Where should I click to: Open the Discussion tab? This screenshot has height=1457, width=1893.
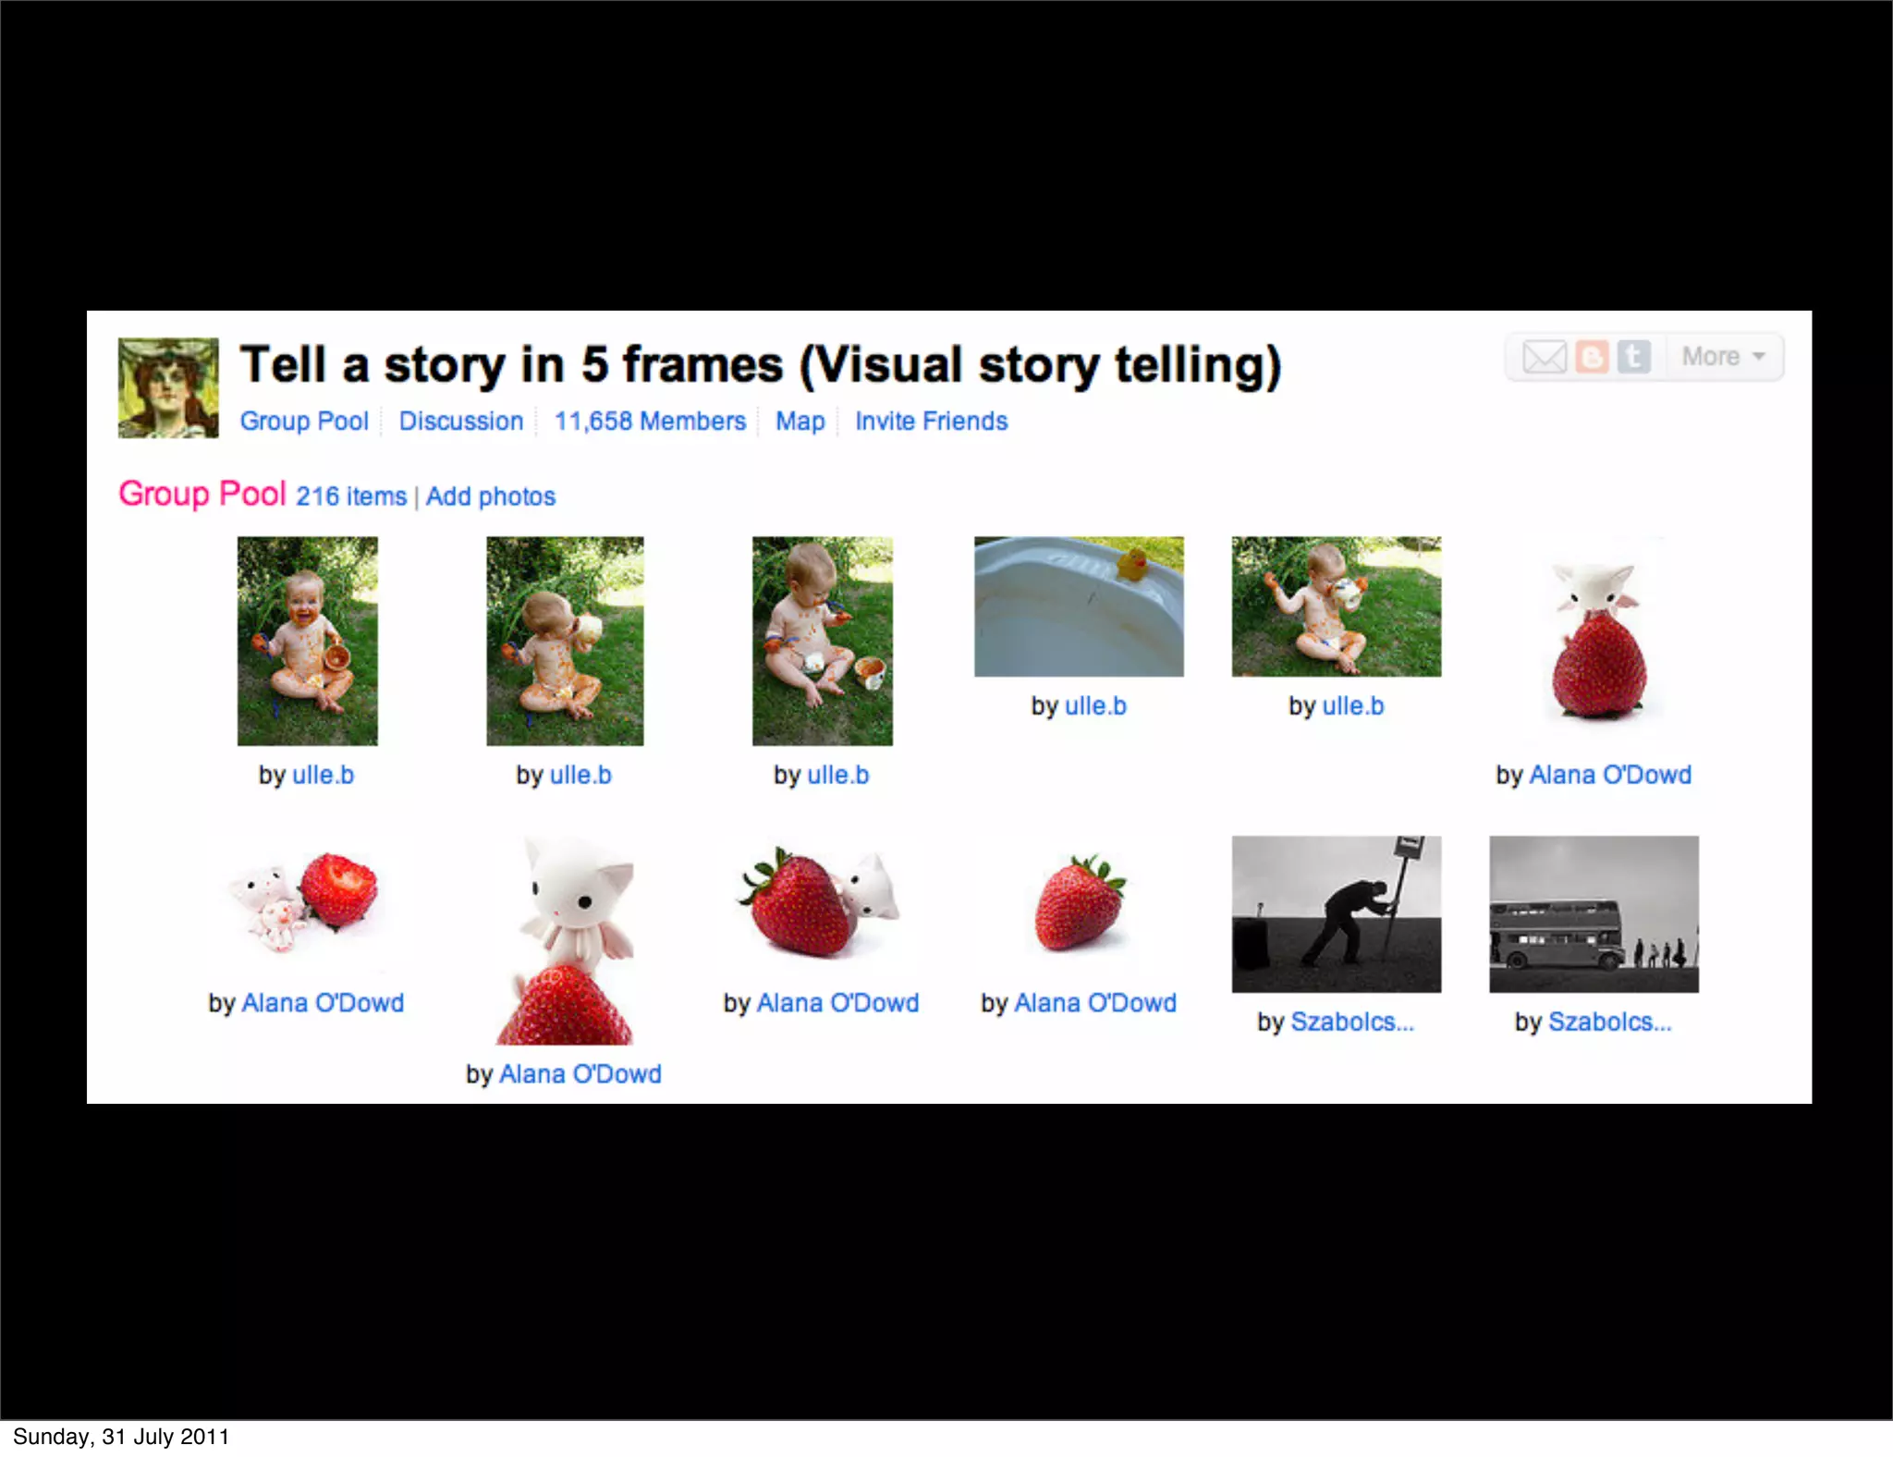[461, 422]
